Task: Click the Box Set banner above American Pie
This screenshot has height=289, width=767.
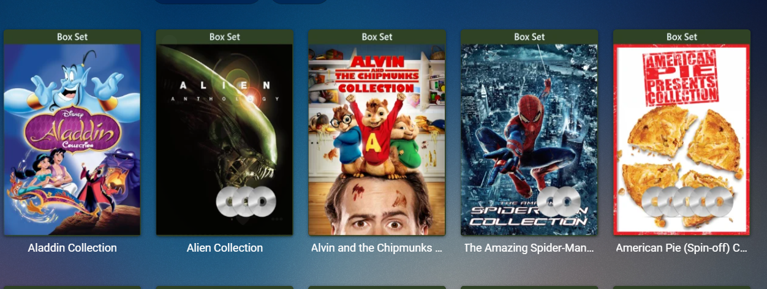Action: 682,37
